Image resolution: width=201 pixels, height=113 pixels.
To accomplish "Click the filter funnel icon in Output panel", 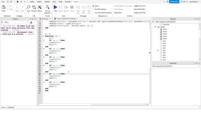I will [2, 22].
